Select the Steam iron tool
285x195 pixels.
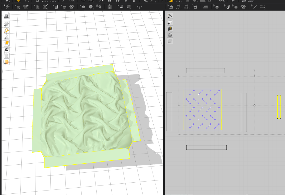[x=205, y=7]
